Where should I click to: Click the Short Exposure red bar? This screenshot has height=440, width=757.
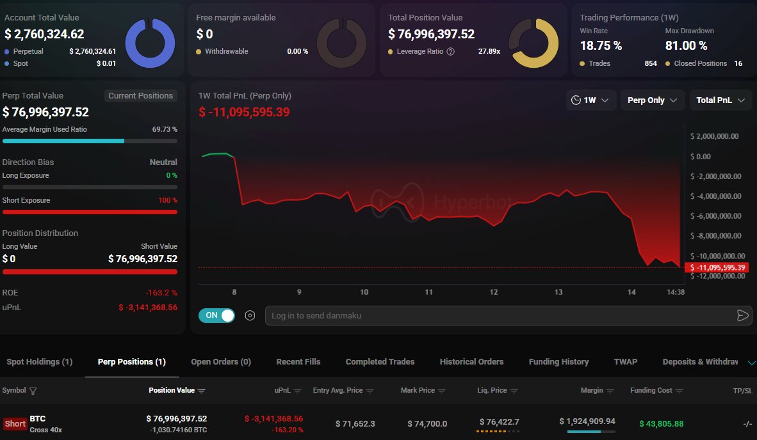pyautogui.click(x=90, y=212)
